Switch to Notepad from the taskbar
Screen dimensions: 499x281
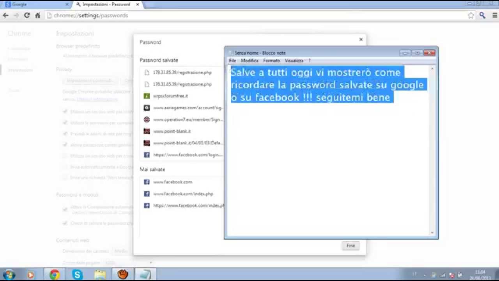[x=145, y=275]
